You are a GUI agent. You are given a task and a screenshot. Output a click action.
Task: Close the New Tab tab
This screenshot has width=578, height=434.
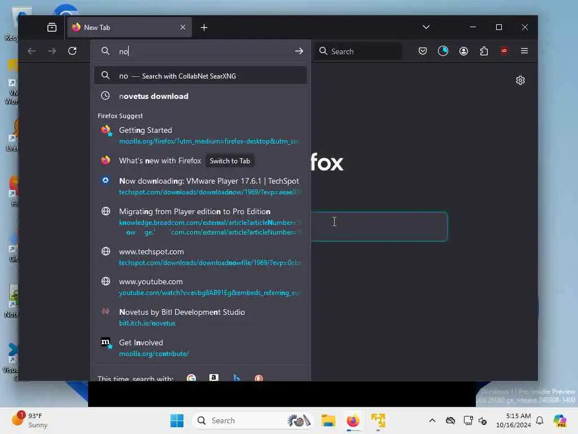(x=183, y=27)
